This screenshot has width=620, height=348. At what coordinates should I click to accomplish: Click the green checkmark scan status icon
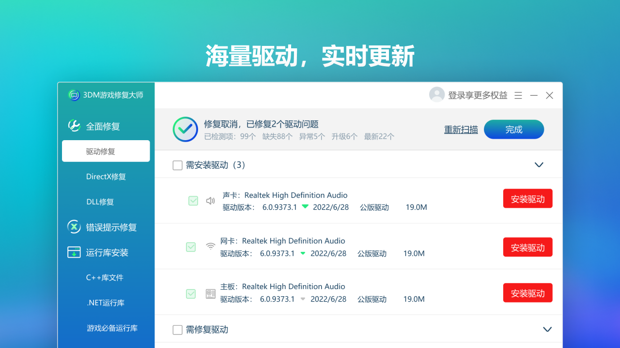click(185, 129)
